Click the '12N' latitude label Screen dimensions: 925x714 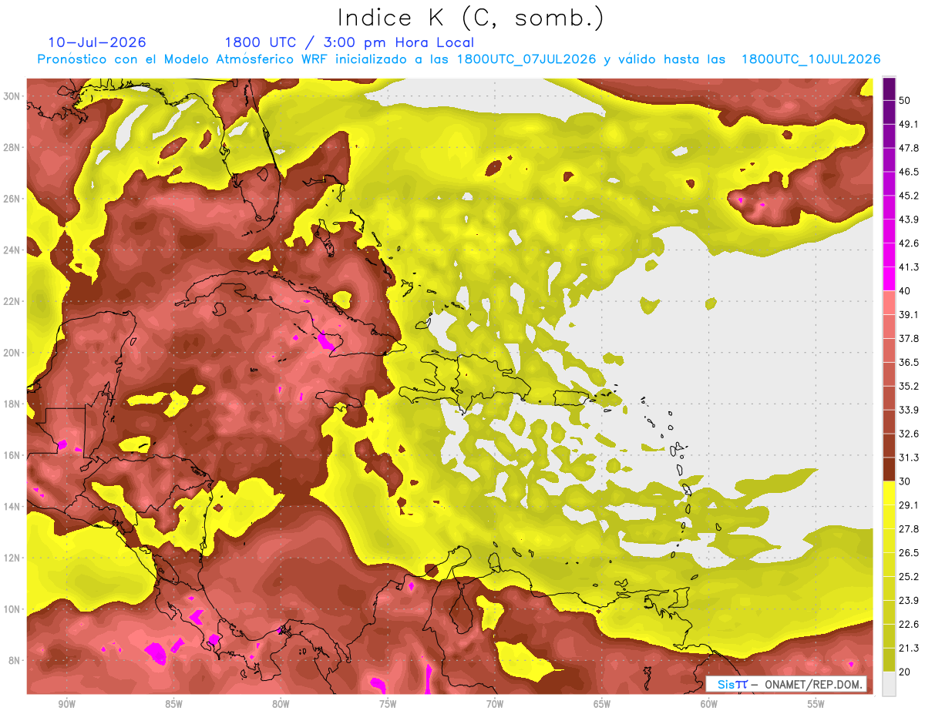pos(13,558)
